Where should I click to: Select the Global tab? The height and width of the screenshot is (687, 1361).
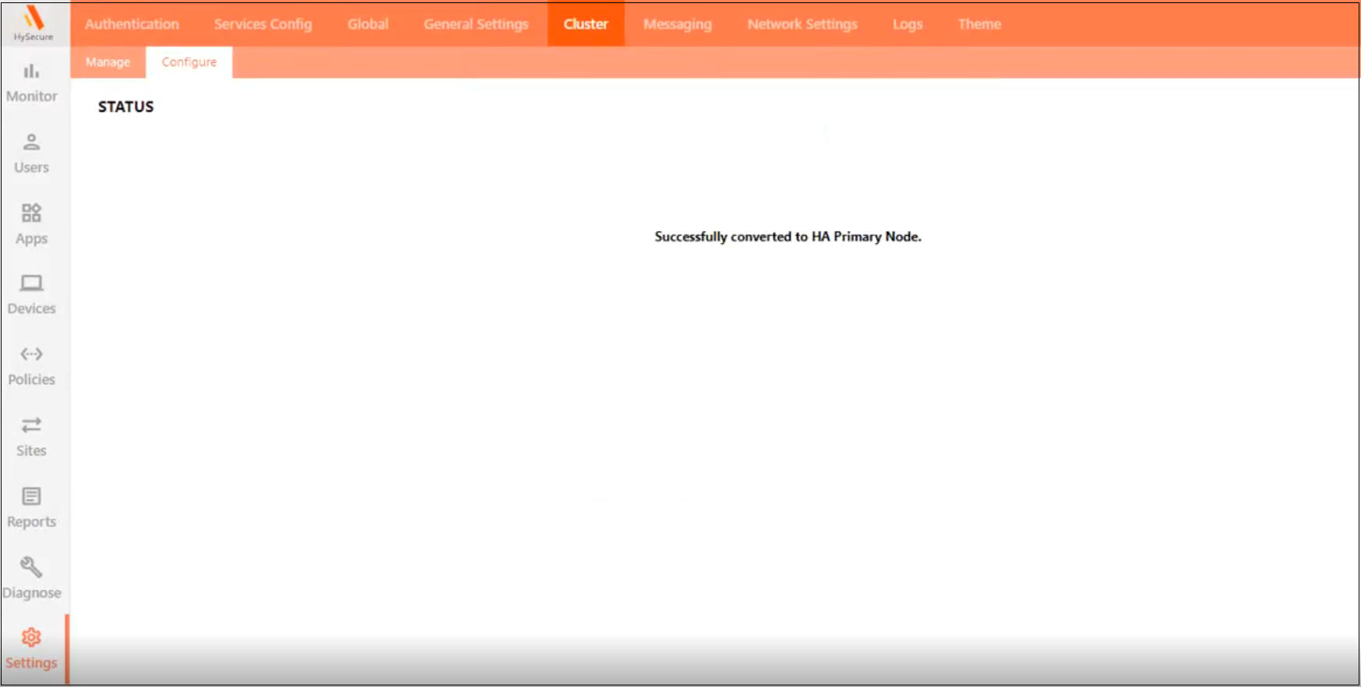click(x=368, y=24)
